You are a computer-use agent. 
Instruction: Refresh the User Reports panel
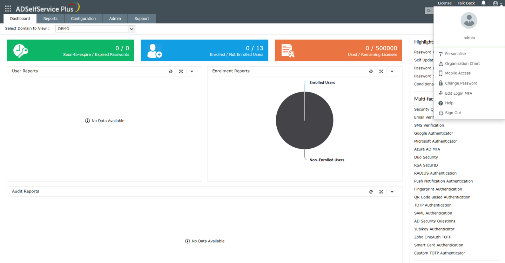tap(171, 72)
